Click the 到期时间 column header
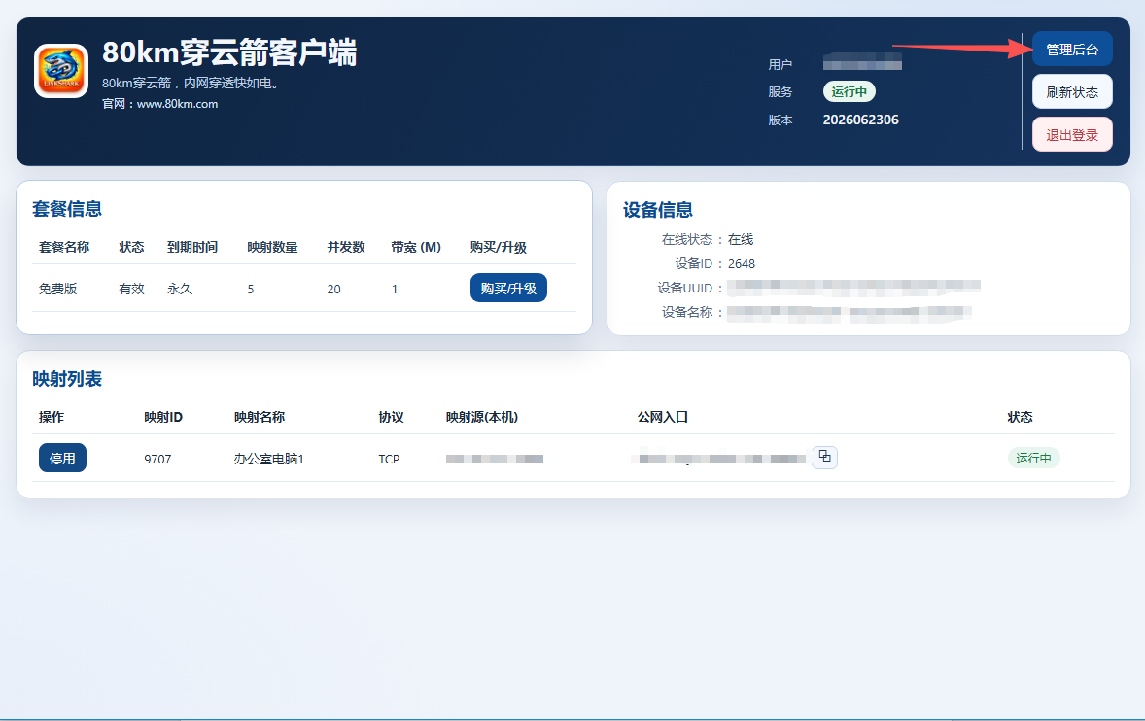 192,247
